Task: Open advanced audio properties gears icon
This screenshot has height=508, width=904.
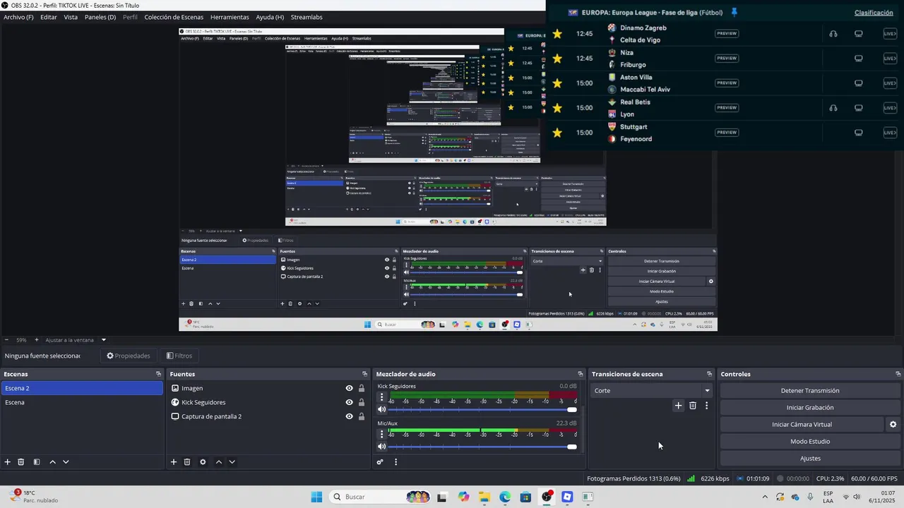Action: click(x=380, y=462)
